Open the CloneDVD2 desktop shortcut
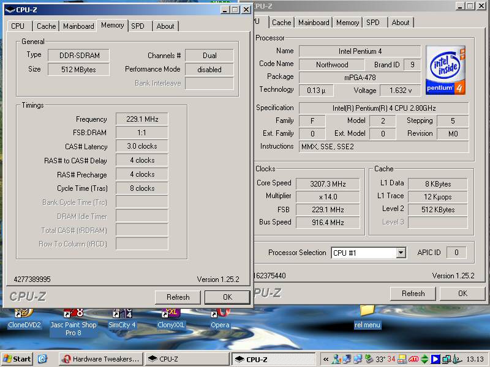The width and height of the screenshot is (490, 367). (24, 318)
